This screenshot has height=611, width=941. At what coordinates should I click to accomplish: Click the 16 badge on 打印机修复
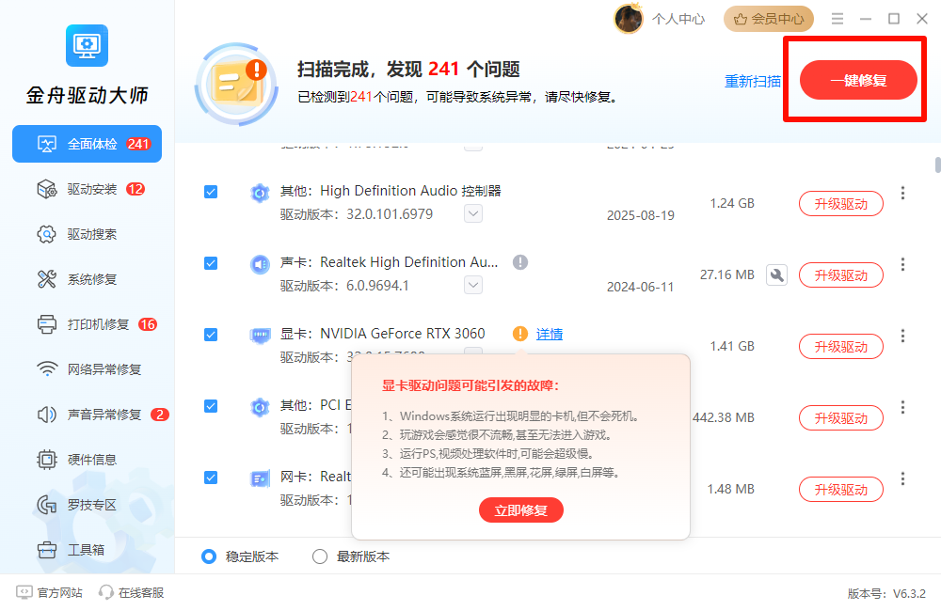(148, 324)
